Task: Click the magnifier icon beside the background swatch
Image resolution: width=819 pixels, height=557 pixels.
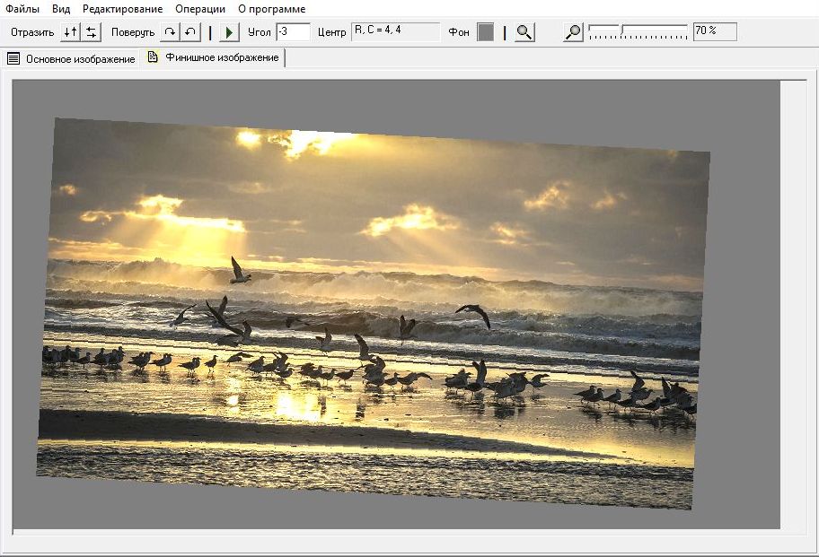Action: tap(524, 32)
